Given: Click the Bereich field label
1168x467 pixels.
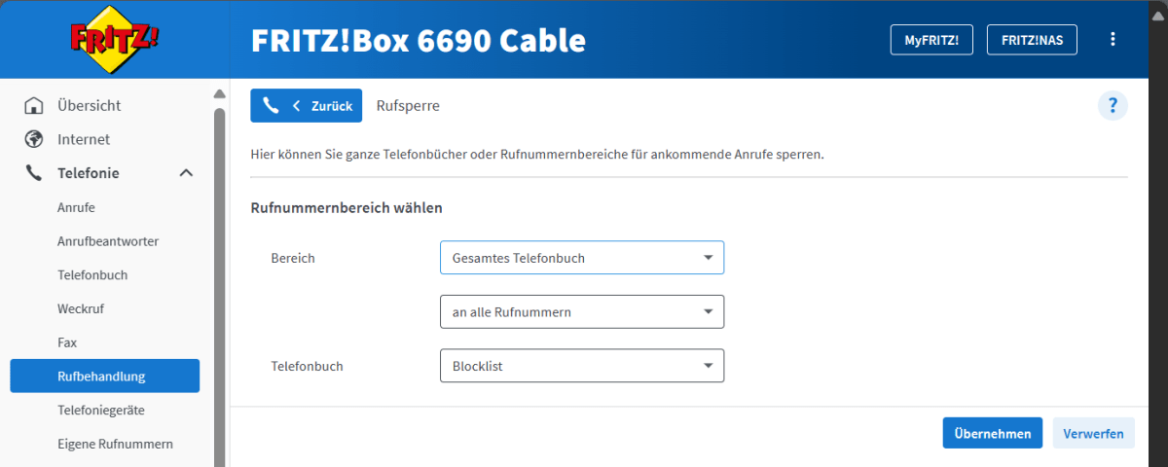Looking at the screenshot, I should (293, 259).
